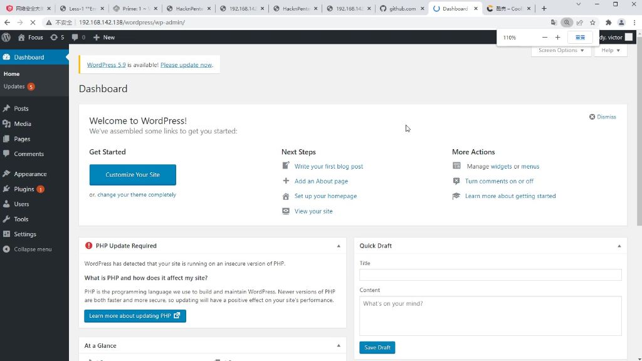Collapse the PHP Update Required panel
Screen dimensions: 642x361
pyautogui.click(x=339, y=246)
